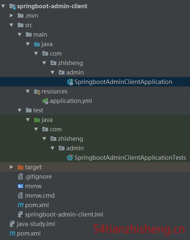This screenshot has width=190, height=240.
Task: Expand the .mvn folder arrow
Action: point(12,16)
